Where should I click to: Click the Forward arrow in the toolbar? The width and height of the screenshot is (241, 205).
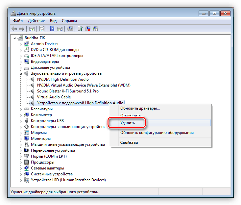coord(22,29)
